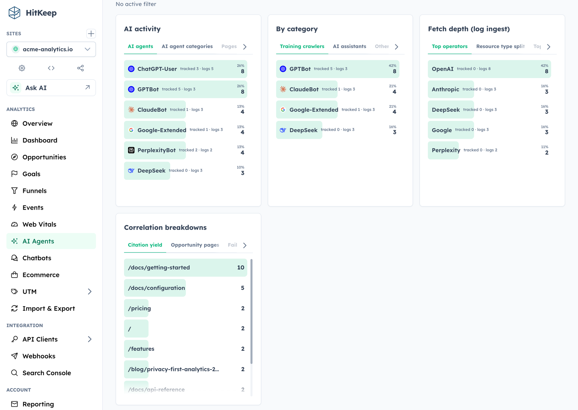Screen dimensions: 578x410
Task: Click the Import & Export sync icon
Action: tap(14, 308)
